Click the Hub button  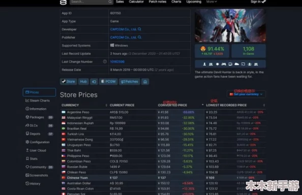coord(83,82)
